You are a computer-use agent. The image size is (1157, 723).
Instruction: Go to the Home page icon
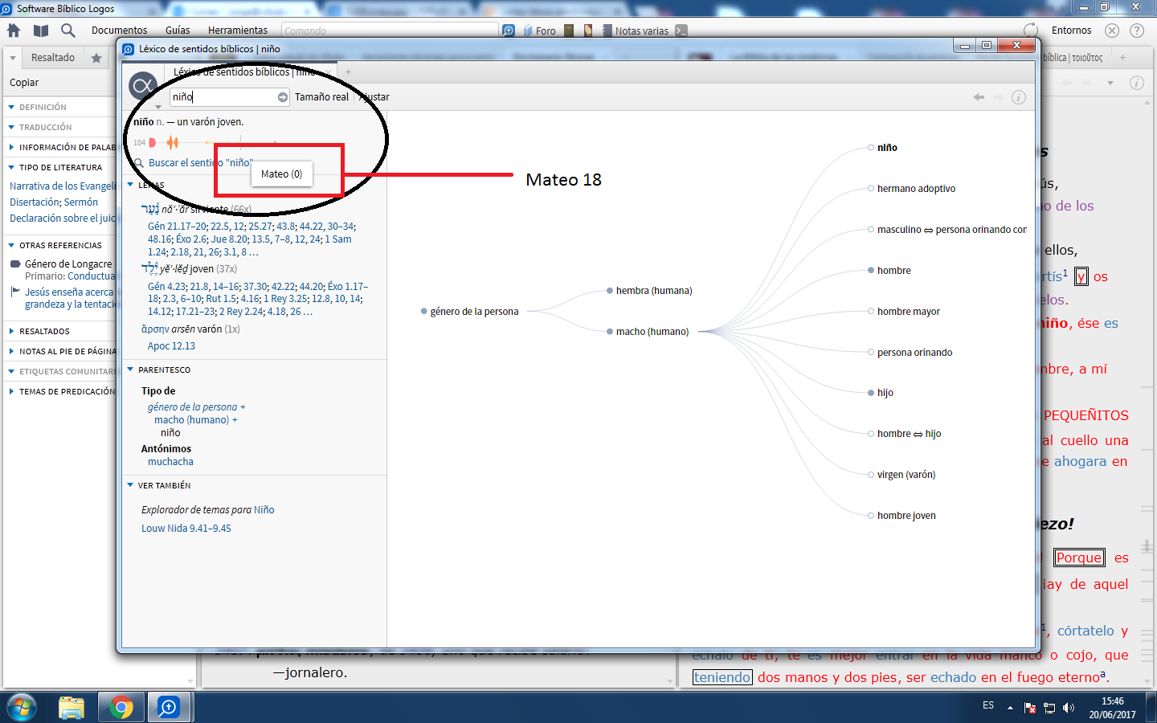tap(14, 31)
